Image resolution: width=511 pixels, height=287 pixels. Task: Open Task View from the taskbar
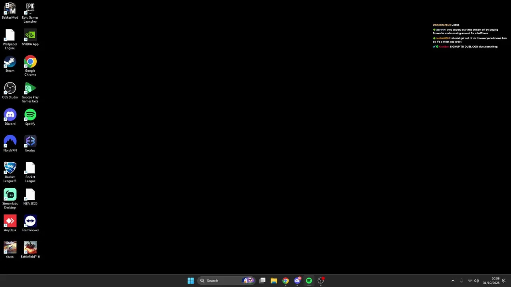pyautogui.click(x=262, y=281)
